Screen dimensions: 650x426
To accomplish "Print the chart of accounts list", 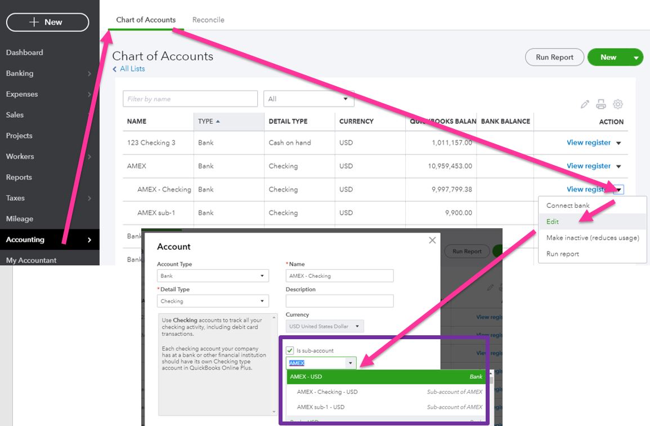I will point(600,104).
